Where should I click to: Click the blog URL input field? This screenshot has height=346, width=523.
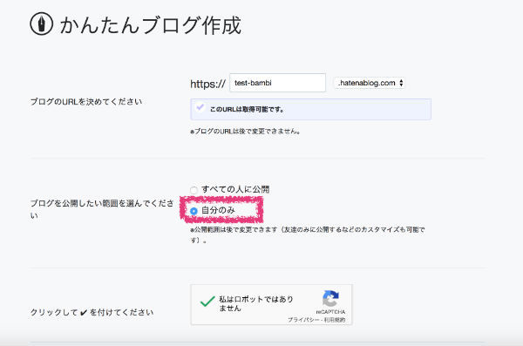point(277,83)
